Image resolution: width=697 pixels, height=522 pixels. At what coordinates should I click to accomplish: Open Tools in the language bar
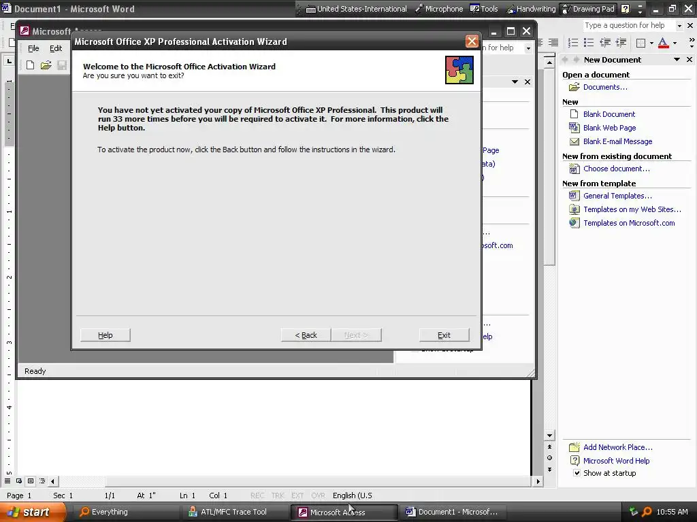click(x=484, y=9)
